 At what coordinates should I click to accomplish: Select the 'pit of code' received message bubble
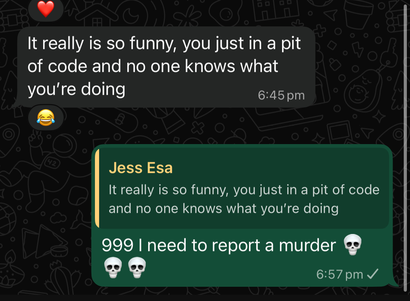pyautogui.click(x=166, y=67)
